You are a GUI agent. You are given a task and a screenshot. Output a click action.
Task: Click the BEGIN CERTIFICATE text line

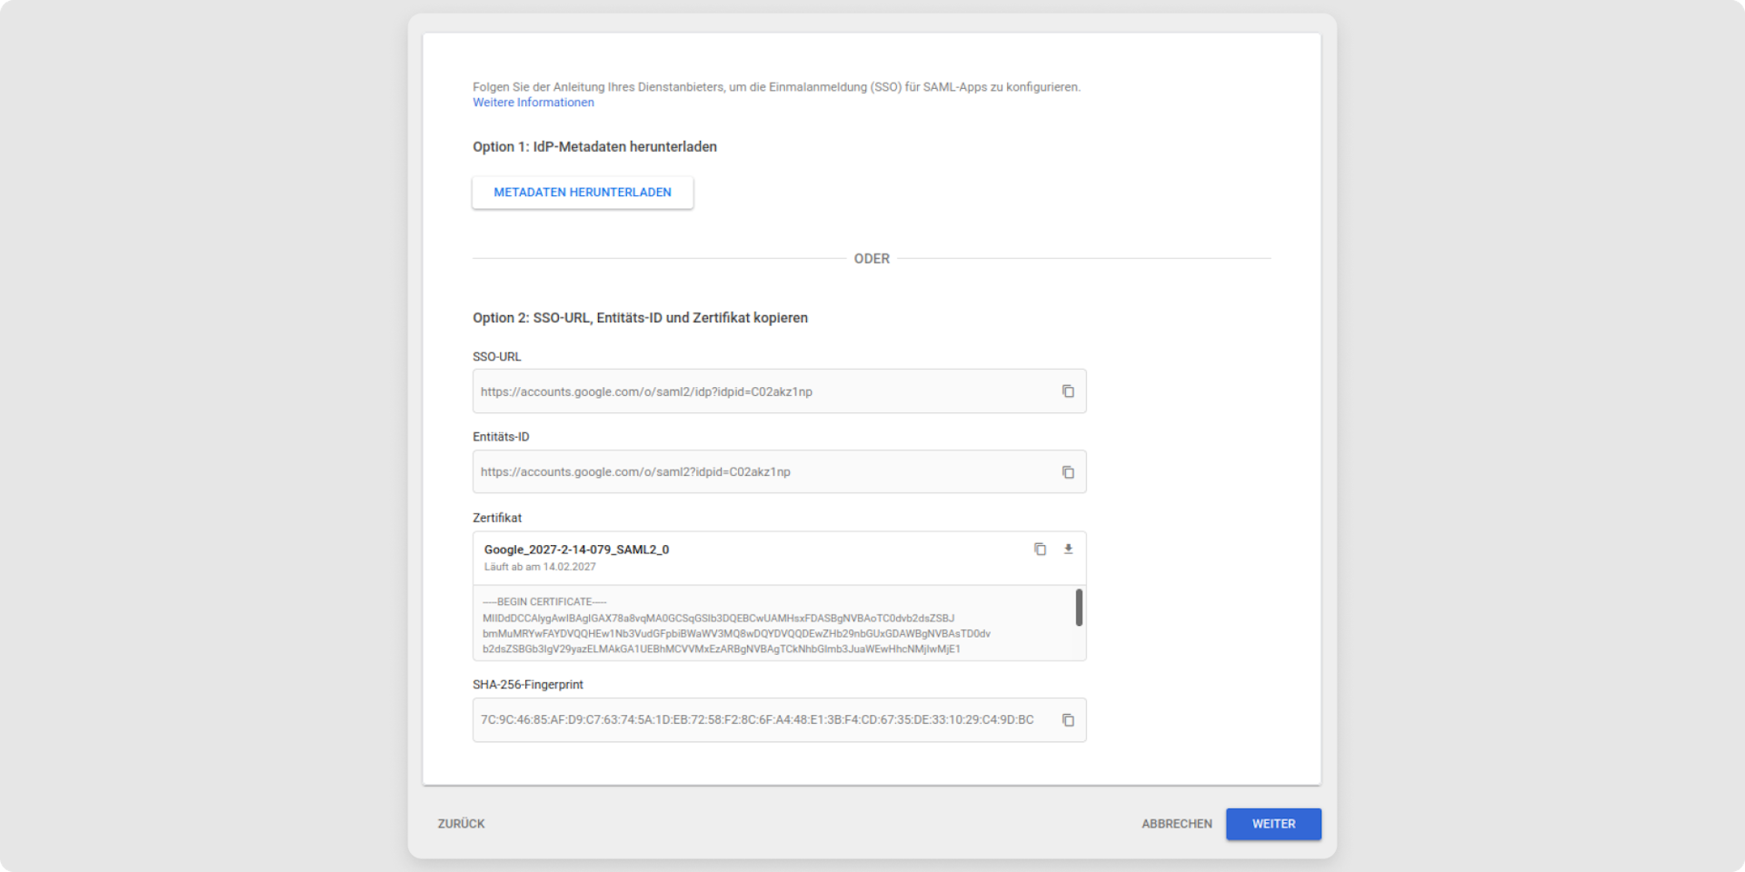(x=544, y=602)
